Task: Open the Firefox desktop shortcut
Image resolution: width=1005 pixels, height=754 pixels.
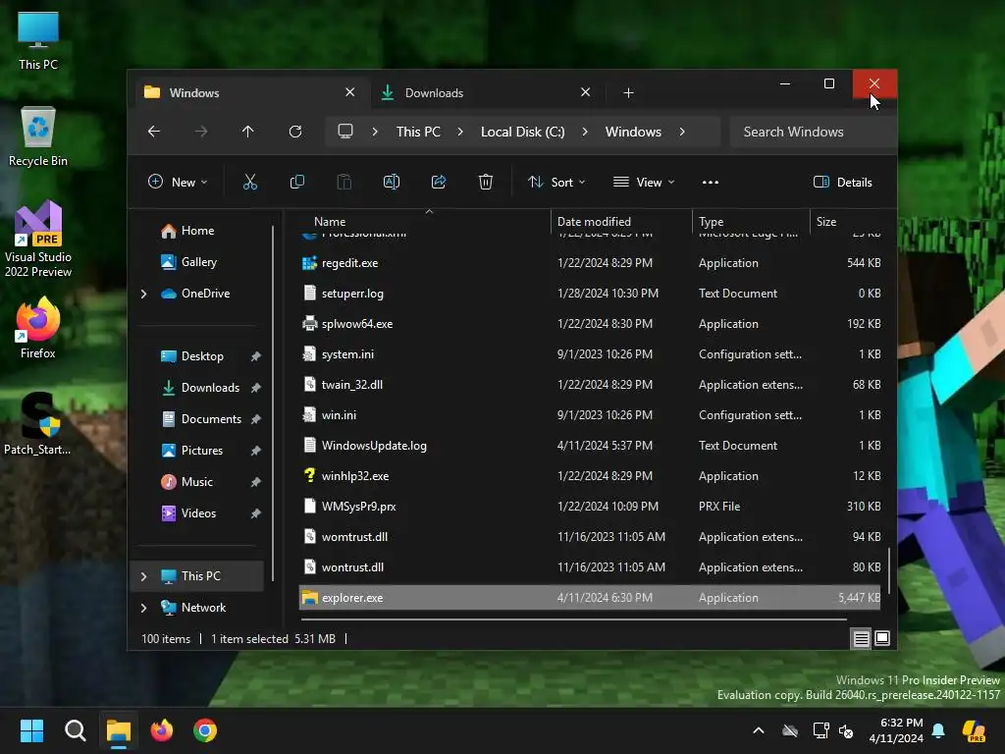Action: coord(38,327)
